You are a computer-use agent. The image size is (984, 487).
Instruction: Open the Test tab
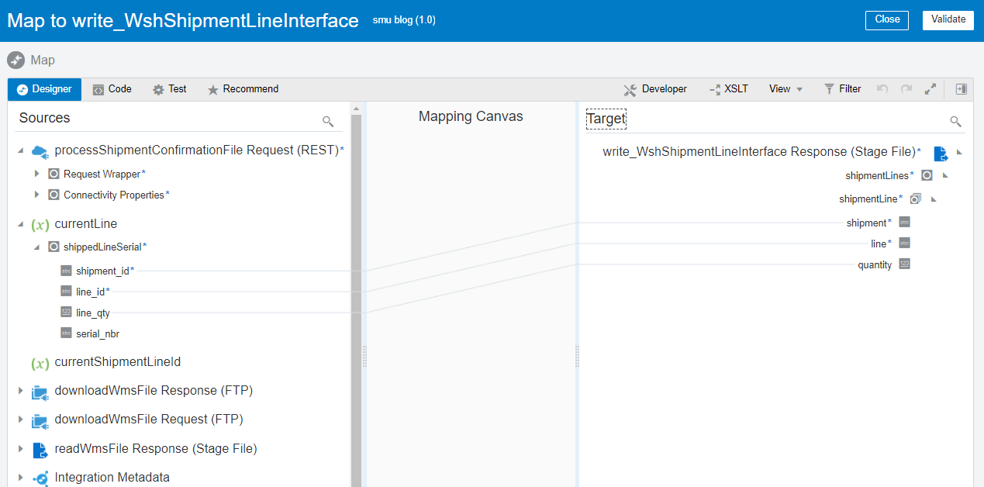(170, 89)
